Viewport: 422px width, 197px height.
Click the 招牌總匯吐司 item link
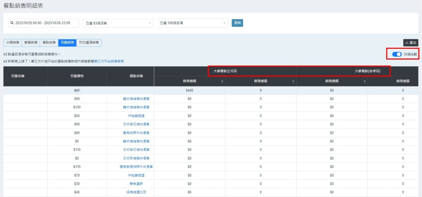[x=130, y=192]
